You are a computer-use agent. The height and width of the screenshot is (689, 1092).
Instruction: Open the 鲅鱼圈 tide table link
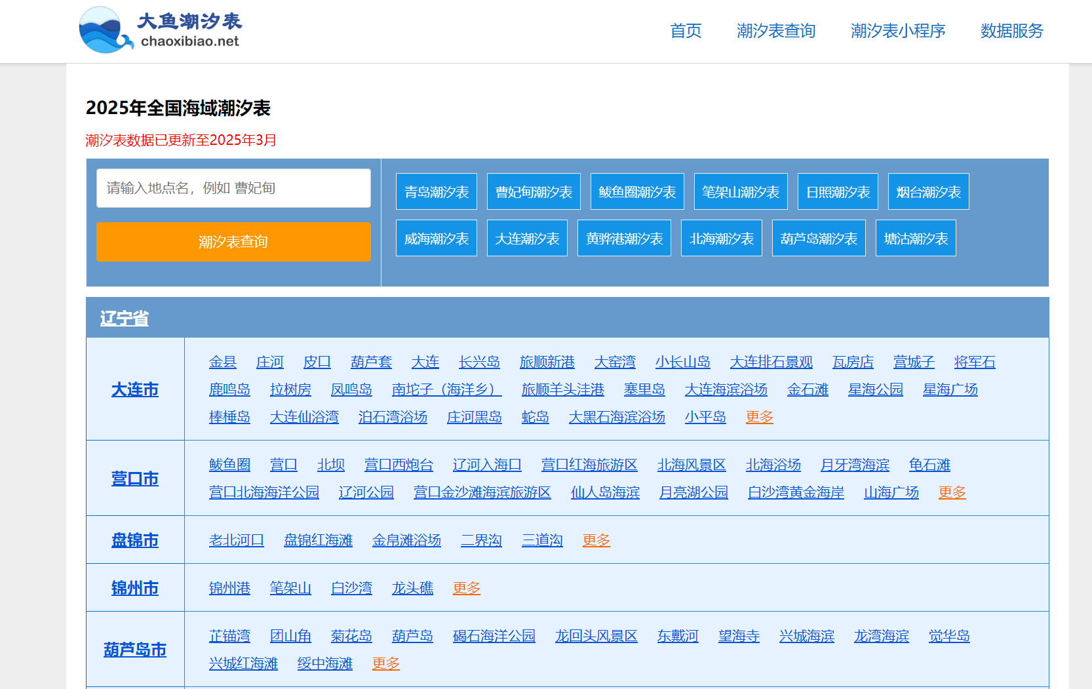pyautogui.click(x=228, y=464)
